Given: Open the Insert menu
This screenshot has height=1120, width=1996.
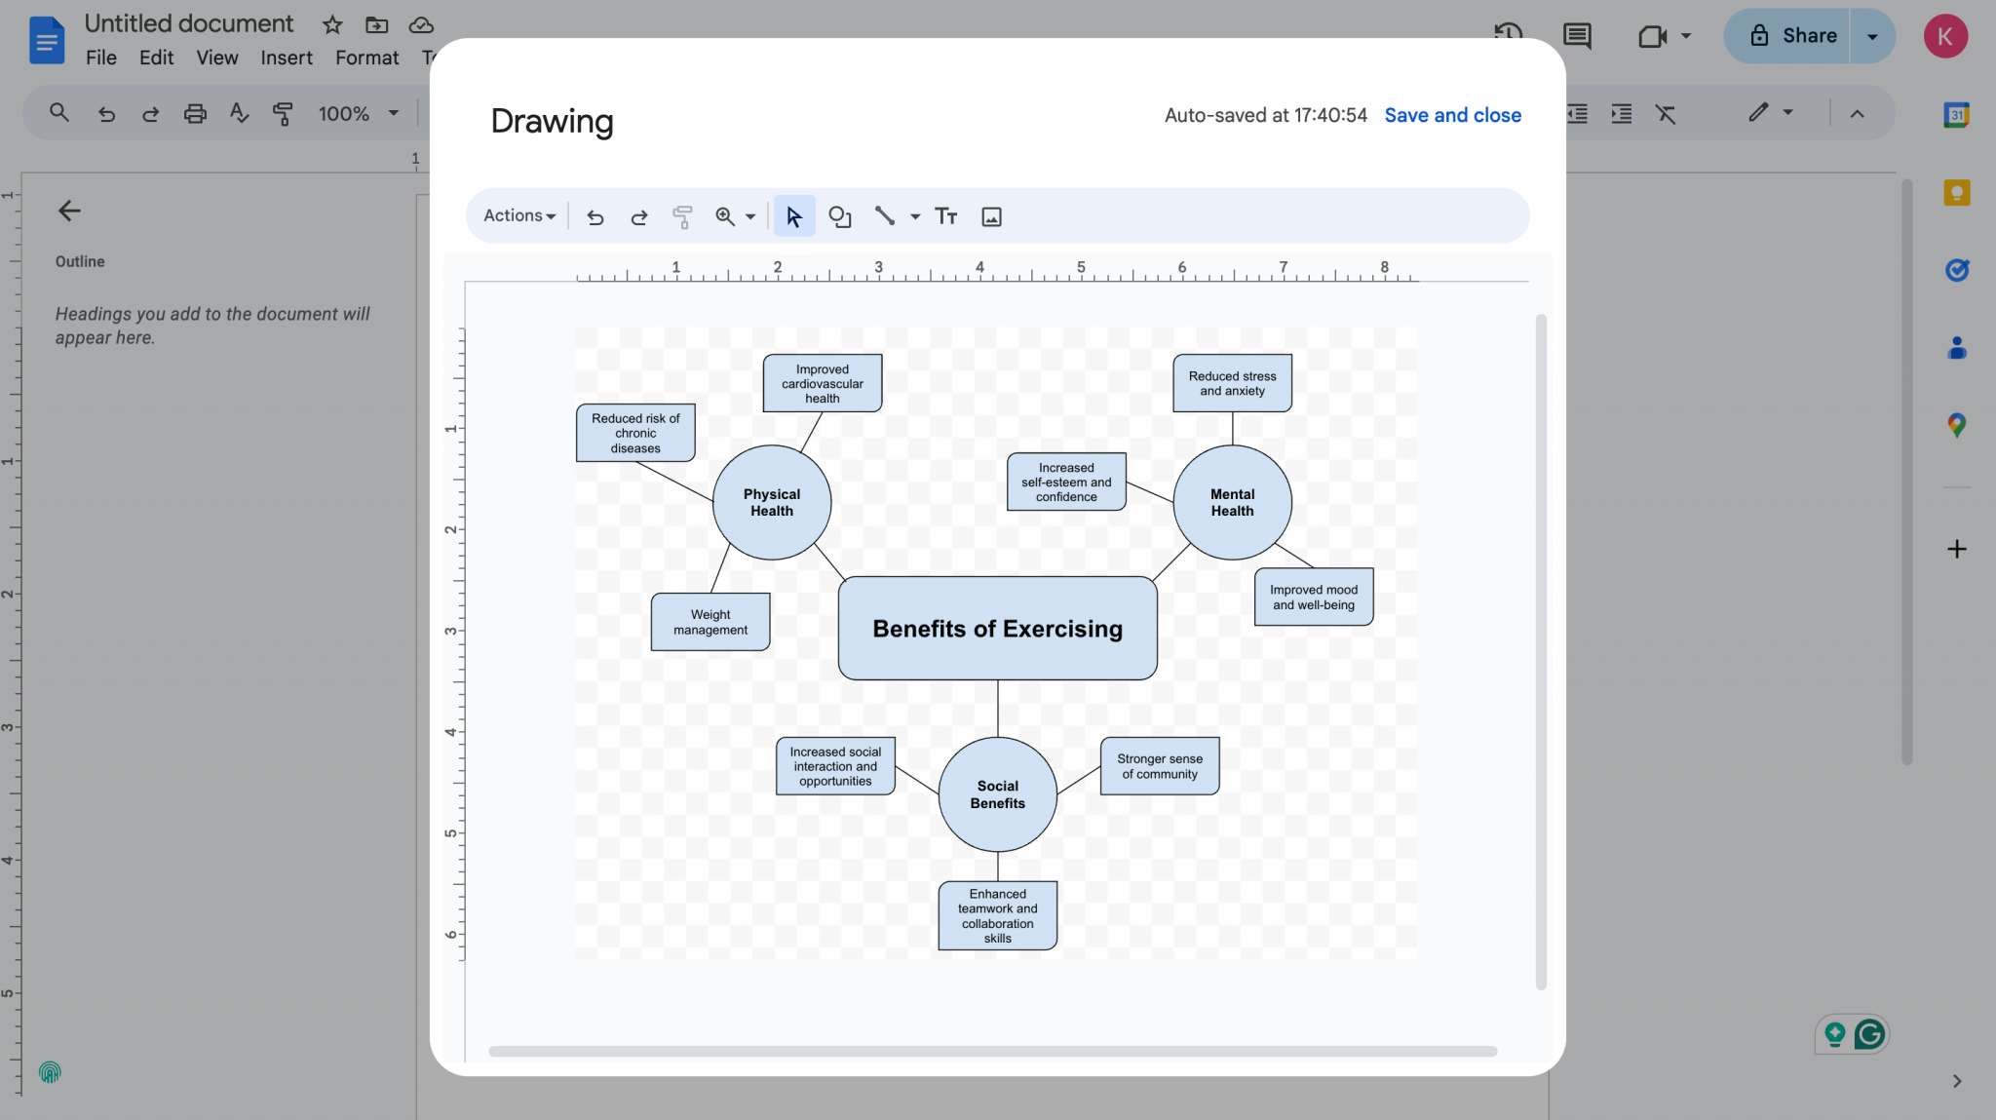Looking at the screenshot, I should 286,58.
